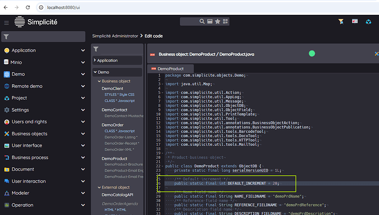Open favorites with the star icon
This screenshot has width=379, height=215.
click(218, 21)
